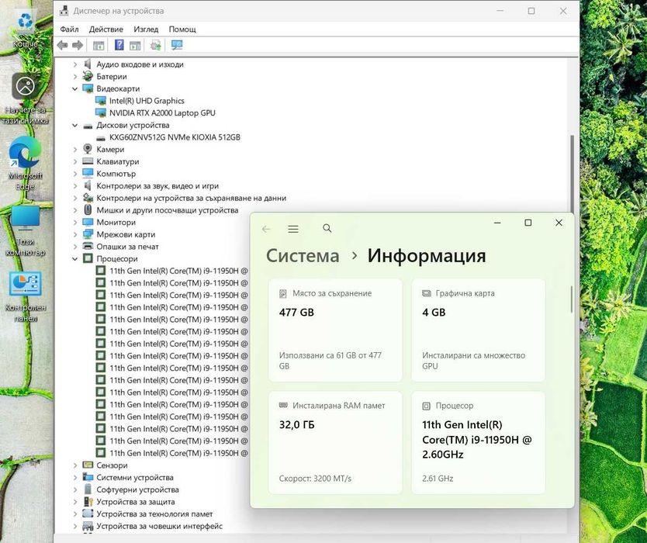Expand the Сензори category
This screenshot has width=647, height=543.
[74, 465]
